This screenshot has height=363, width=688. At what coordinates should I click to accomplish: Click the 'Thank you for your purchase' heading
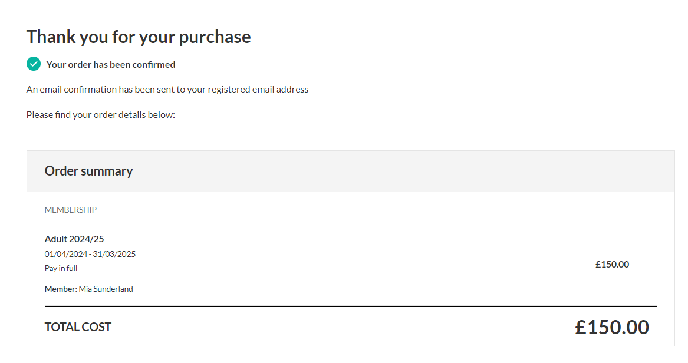tap(139, 37)
